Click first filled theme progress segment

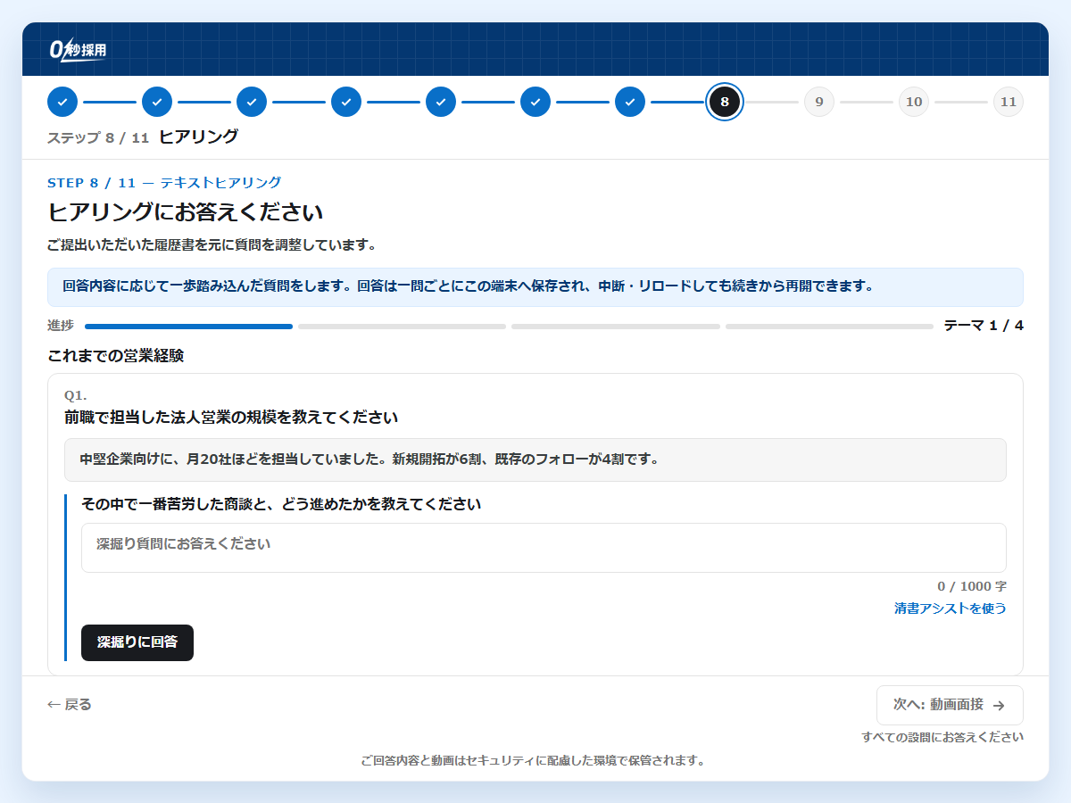(188, 327)
